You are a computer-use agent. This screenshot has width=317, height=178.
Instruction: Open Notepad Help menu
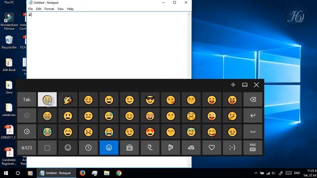click(70, 9)
